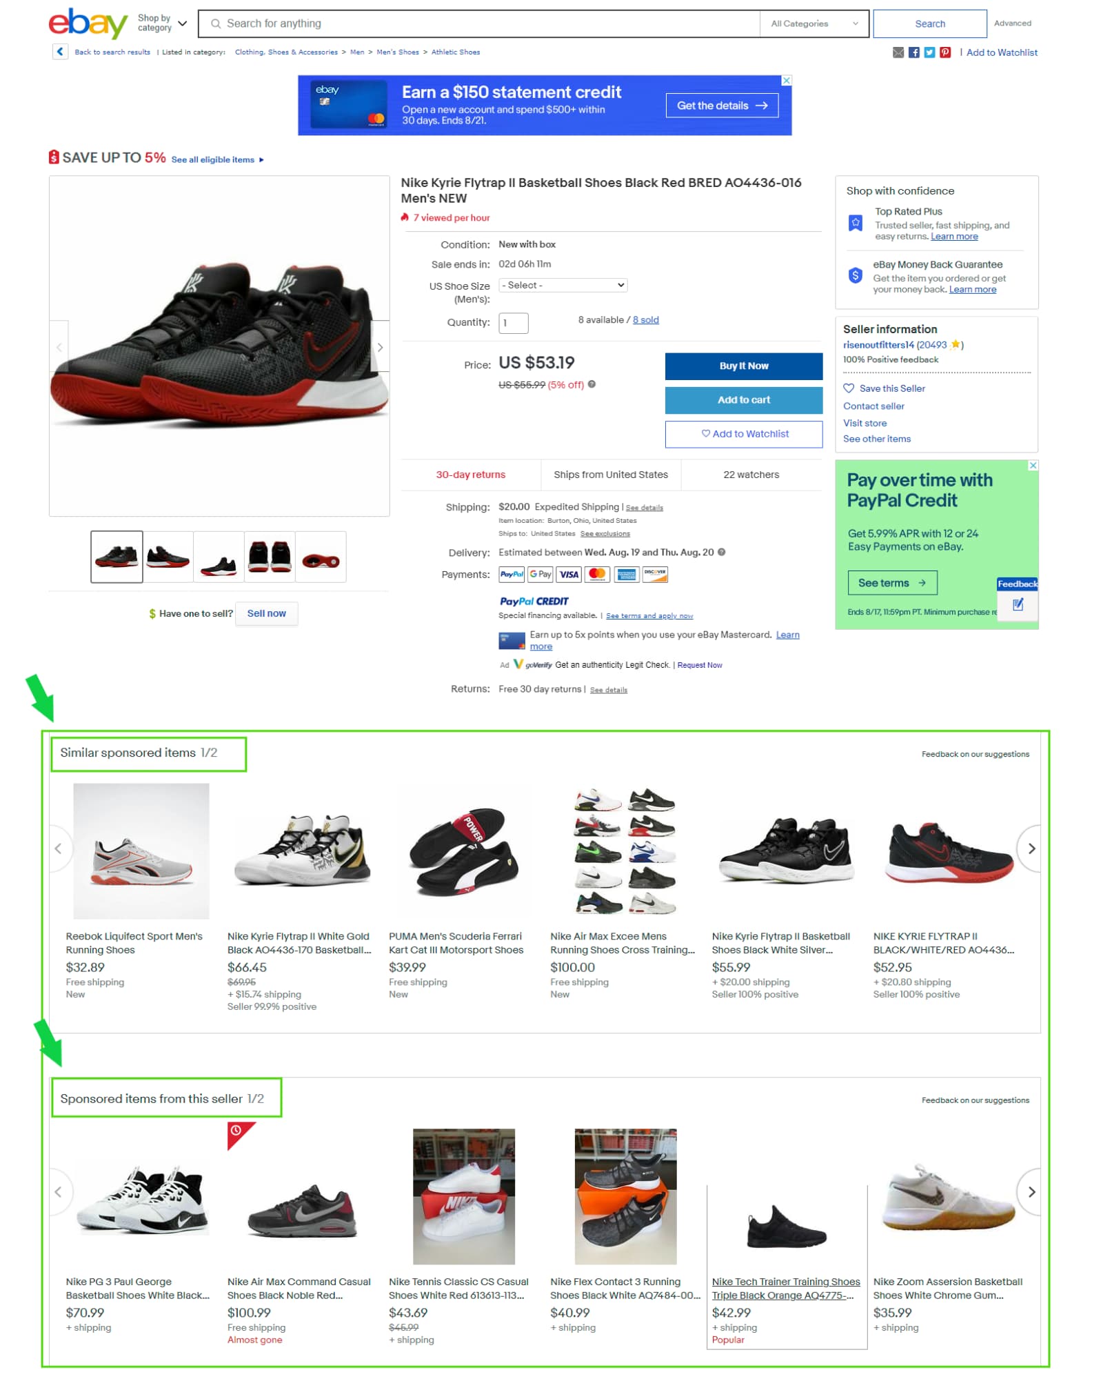Share the listing on Pinterest
Image resolution: width=1101 pixels, height=1379 pixels.
945,52
